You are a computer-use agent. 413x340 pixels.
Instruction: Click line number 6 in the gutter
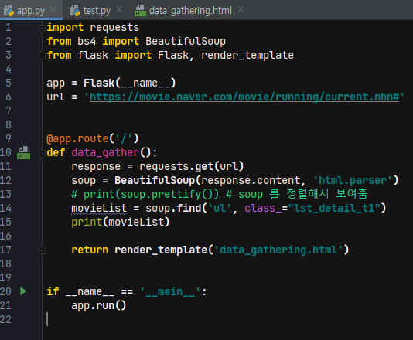pyautogui.click(x=9, y=97)
